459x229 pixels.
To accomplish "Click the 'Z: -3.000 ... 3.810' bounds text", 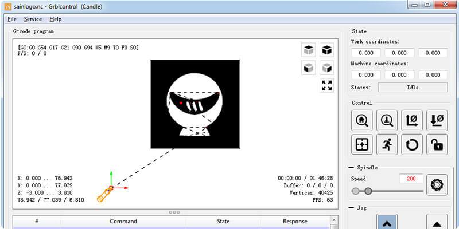I will click(45, 193).
